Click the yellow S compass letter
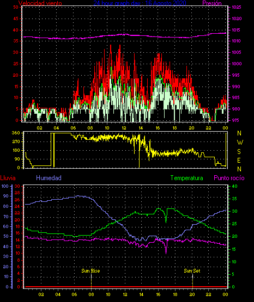Screen dimensions: 254x302 pos(239,152)
